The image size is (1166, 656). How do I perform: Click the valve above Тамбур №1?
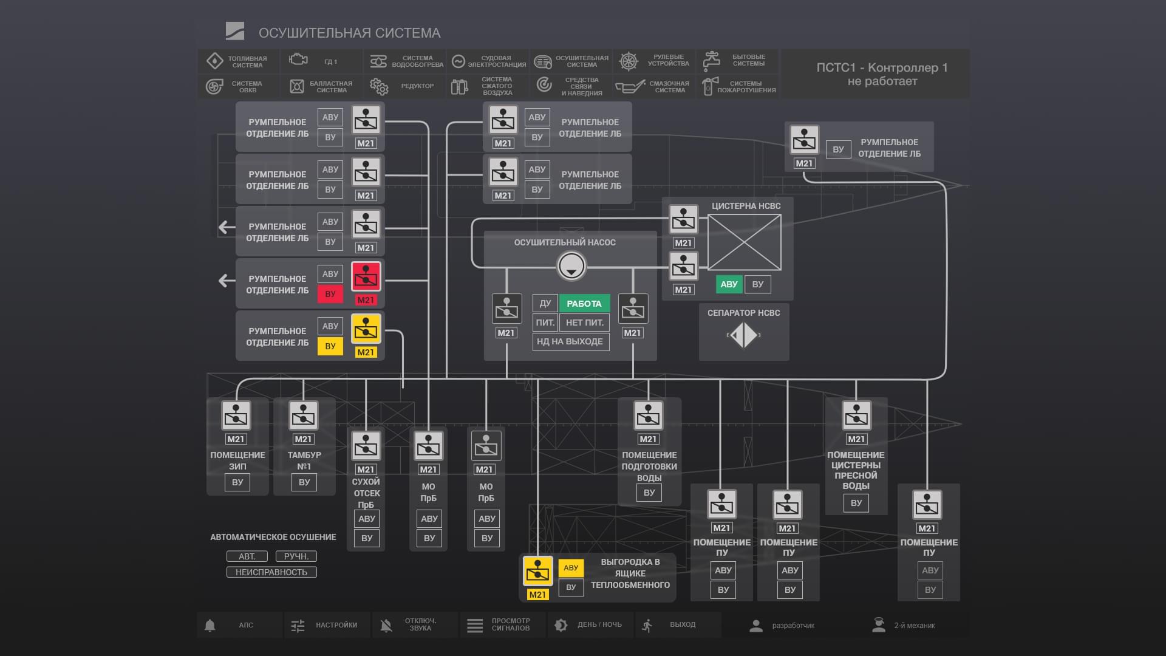pyautogui.click(x=303, y=416)
